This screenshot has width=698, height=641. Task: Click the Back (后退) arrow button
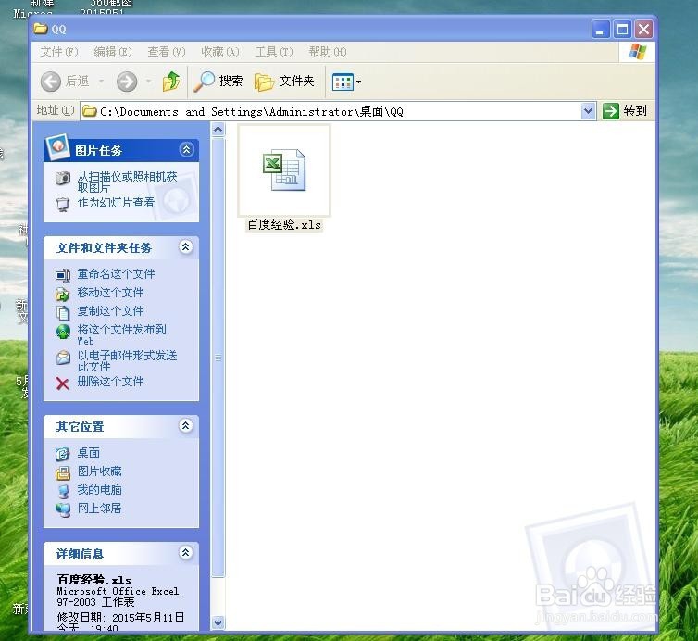point(51,82)
